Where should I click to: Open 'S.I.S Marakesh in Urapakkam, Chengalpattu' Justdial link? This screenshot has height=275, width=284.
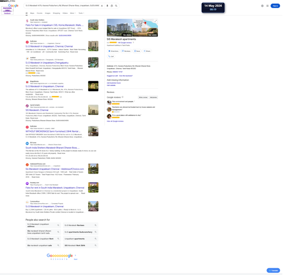[47, 63]
